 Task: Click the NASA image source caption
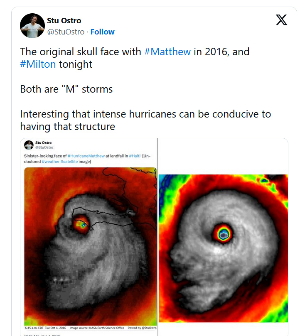pos(97,328)
